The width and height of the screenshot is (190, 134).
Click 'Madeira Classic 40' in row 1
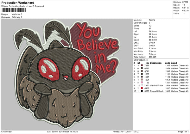pos(180,65)
